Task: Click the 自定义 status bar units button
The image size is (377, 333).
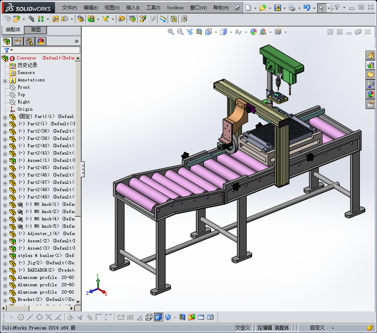Action: coord(317,328)
